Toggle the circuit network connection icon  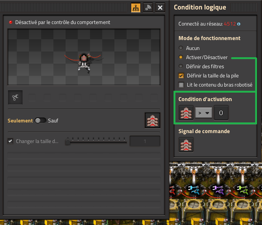coord(136,8)
